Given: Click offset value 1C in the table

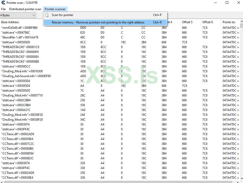Looking at the screenshot, I should pyautogui.click(x=82, y=81).
